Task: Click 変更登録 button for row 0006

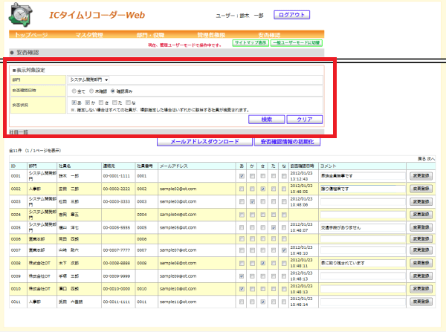Action: point(421,238)
